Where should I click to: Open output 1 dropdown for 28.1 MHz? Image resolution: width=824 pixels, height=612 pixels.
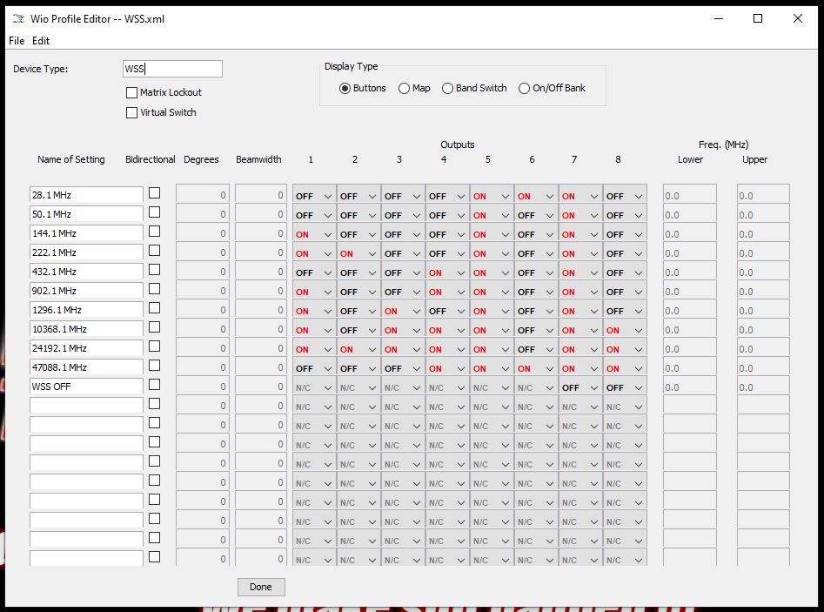click(x=314, y=196)
